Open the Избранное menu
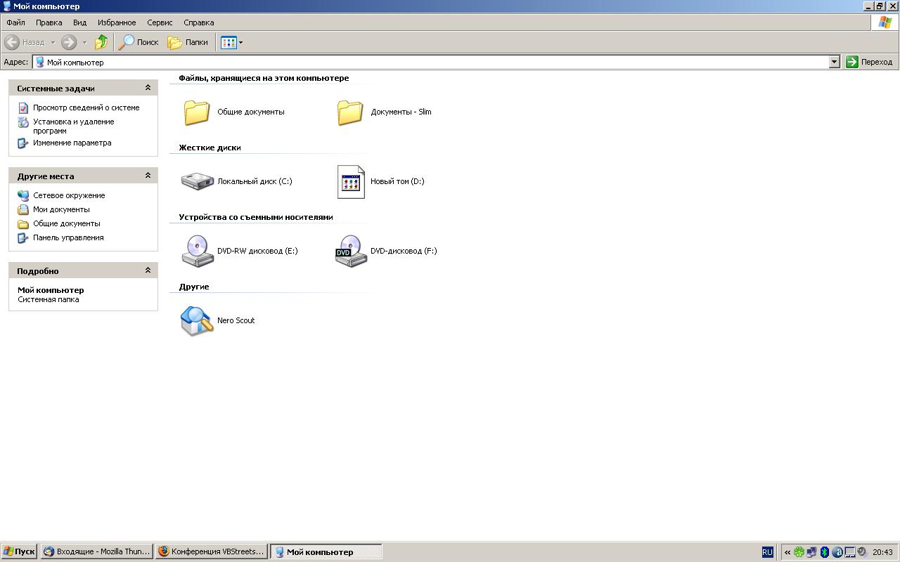 (117, 22)
